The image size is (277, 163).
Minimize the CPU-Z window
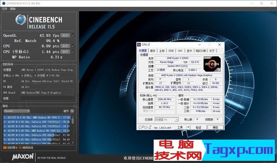200,45
